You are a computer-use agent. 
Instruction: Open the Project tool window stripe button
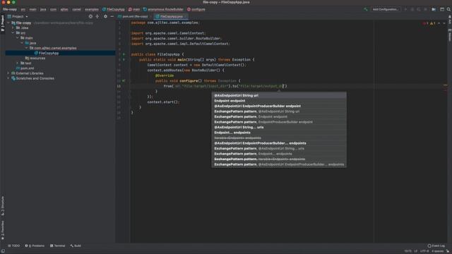pyautogui.click(x=3, y=24)
